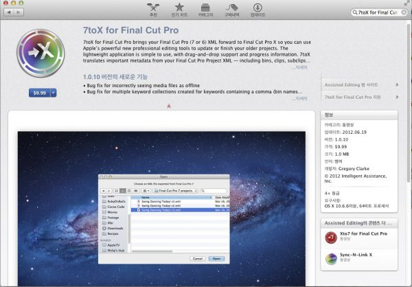Click the 7toX for Final Cut Pro app icon
Image resolution: width=412 pixels, height=287 pixels.
coord(41,54)
